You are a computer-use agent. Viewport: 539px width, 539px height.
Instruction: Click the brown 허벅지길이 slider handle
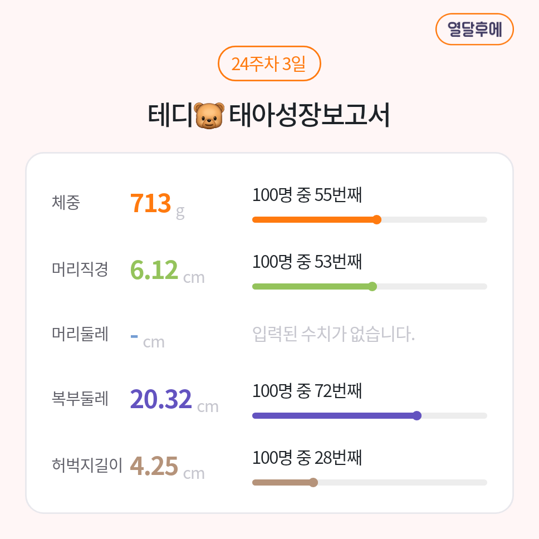click(313, 482)
